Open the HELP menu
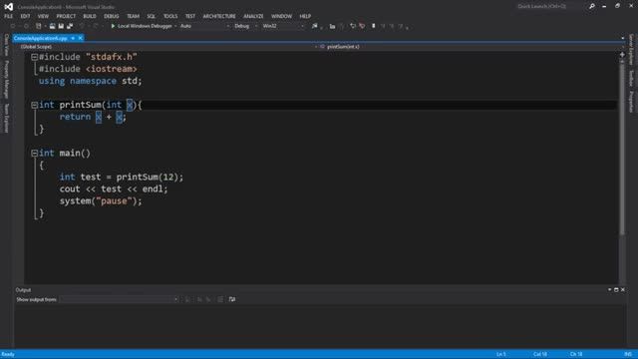Viewport: 638px width, 359px height. tap(305, 16)
